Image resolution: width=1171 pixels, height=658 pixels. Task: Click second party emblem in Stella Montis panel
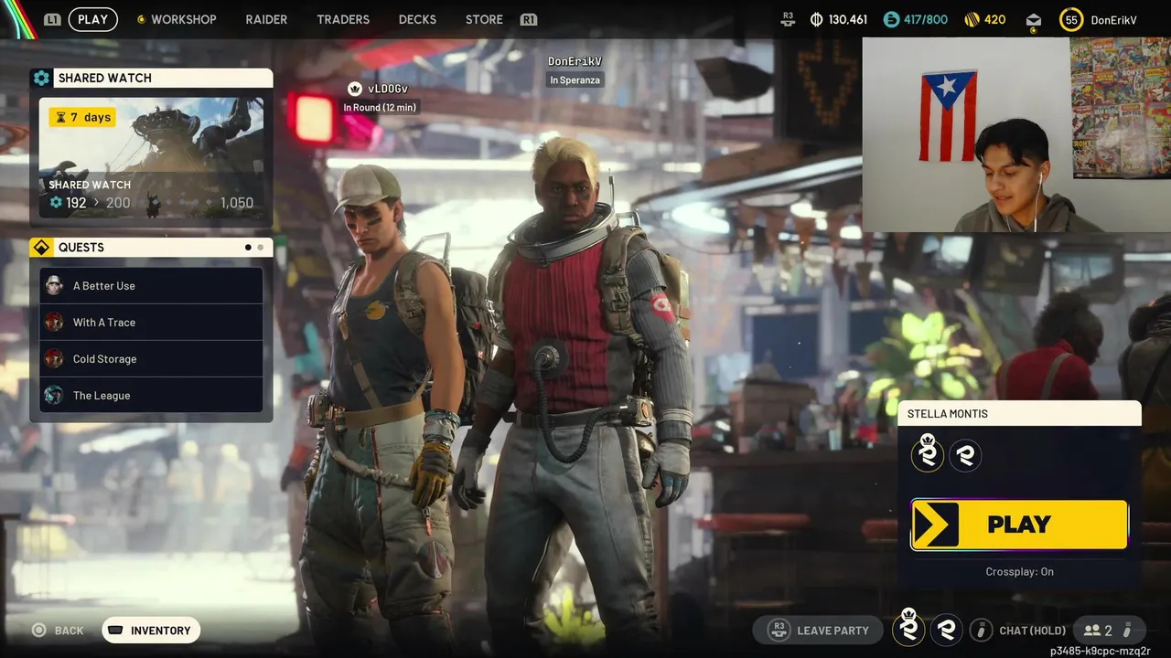[965, 454]
